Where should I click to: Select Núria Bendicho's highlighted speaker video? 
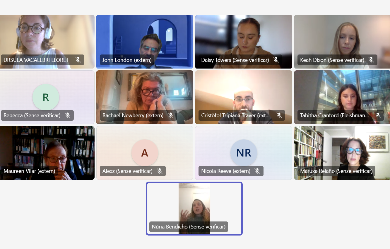click(194, 209)
